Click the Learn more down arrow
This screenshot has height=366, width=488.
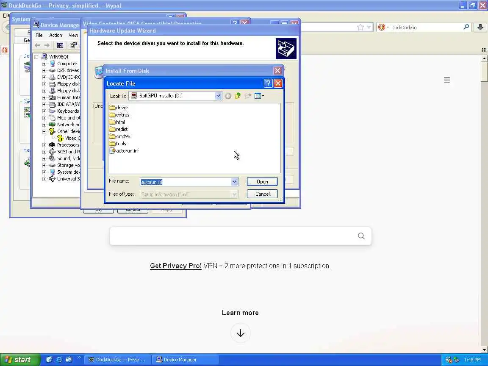tap(240, 333)
